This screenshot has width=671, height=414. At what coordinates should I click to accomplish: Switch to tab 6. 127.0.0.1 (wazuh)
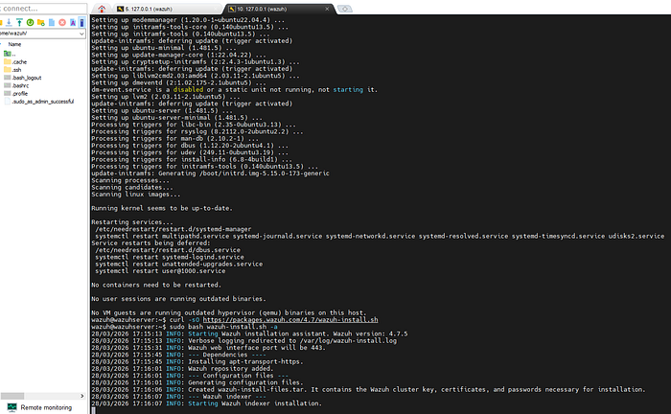(x=167, y=9)
